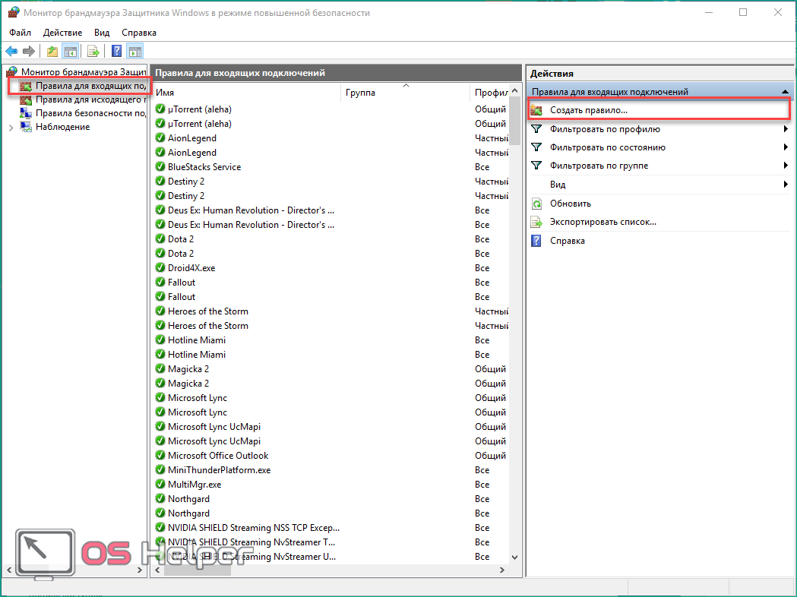Open the Действие menu
This screenshot has height=597, width=797.
coord(62,33)
